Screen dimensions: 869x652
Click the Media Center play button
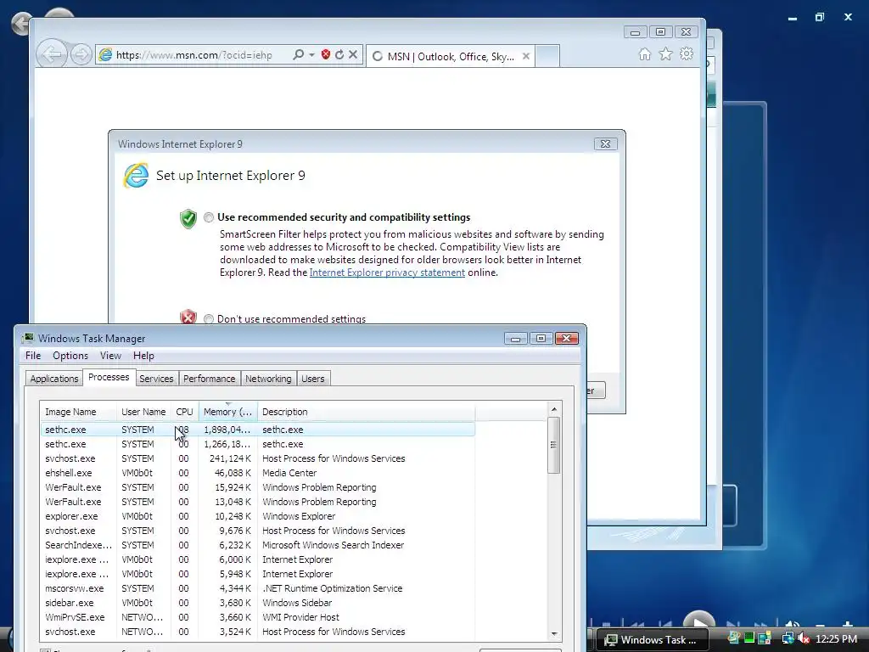click(x=699, y=619)
